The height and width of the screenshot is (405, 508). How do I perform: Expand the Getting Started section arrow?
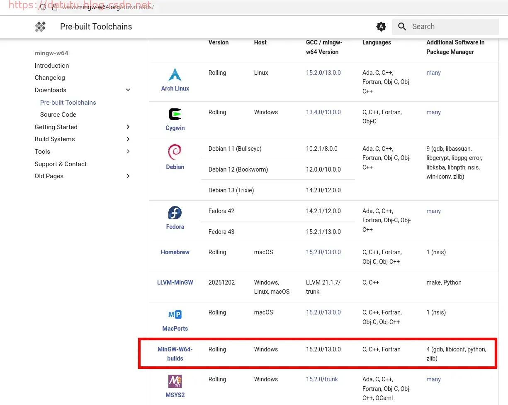[128, 127]
